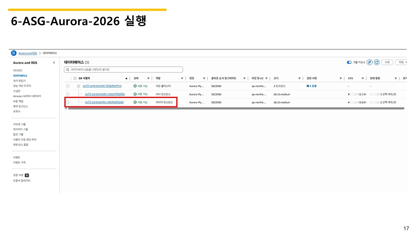Open the 권장 사항 column filter arrow
The height and width of the screenshot is (235, 418).
(341, 78)
